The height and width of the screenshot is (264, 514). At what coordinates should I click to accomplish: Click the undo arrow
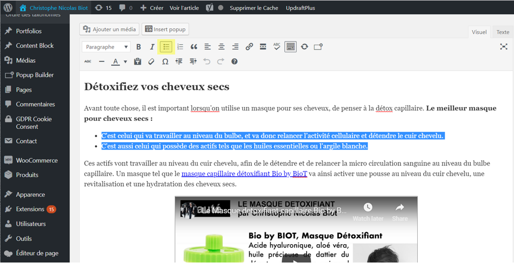(206, 61)
